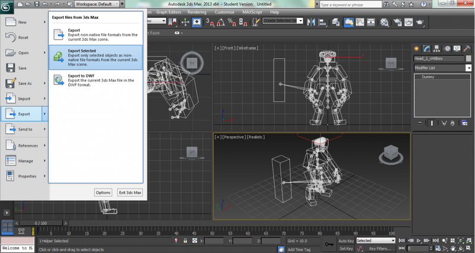Viewport: 475px width, 253px height.
Task: Open the Modify command panel tab
Action: click(x=426, y=49)
